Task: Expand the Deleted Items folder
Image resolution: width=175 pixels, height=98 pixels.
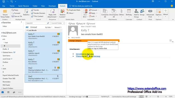Action: [2, 52]
